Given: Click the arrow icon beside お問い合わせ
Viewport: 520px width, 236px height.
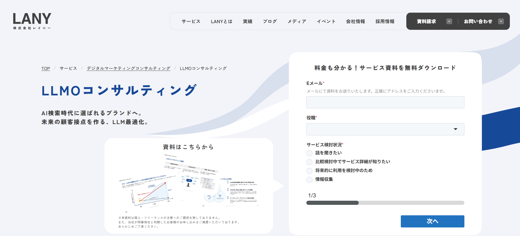Looking at the screenshot, I should tap(501, 22).
